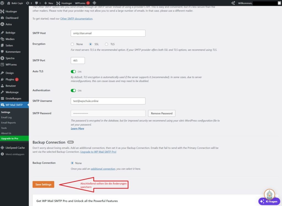Click the AI sparkle icon near Willkommen

coord(233,3)
